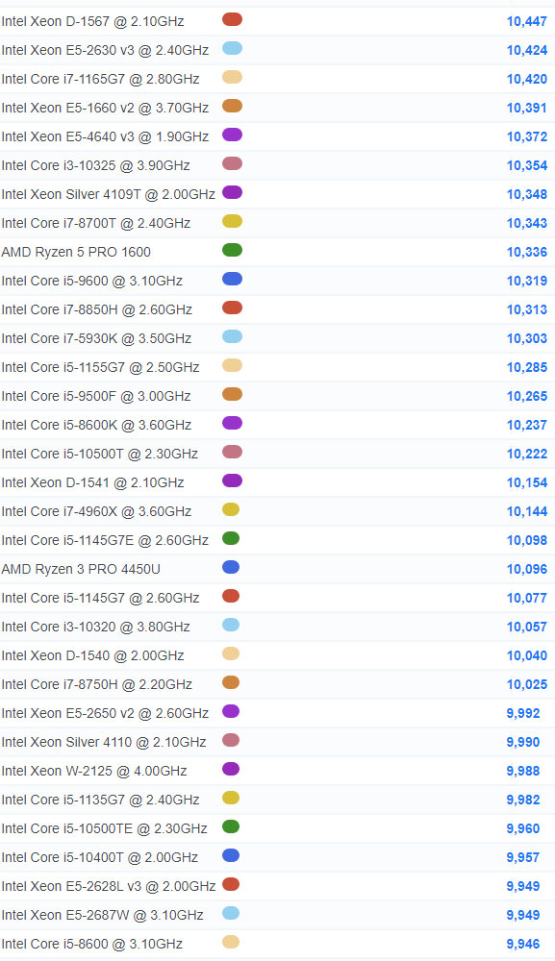This screenshot has width=555, height=961.
Task: Select Intel Core i5-10500TE @ 2.30GHz
Action: click(x=104, y=828)
